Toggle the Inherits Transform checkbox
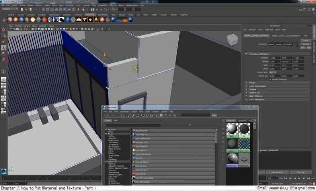Image resolution: width=316 pixels, height=191 pixels. [271, 79]
